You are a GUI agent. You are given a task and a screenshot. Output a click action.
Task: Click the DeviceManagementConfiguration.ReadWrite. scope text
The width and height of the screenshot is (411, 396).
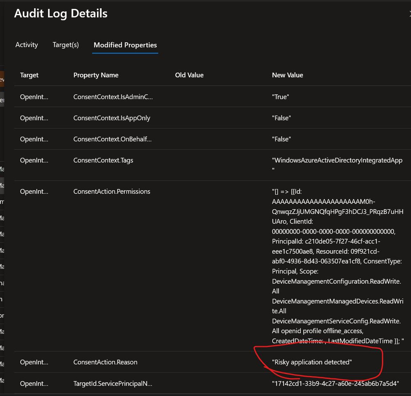coord(336,282)
